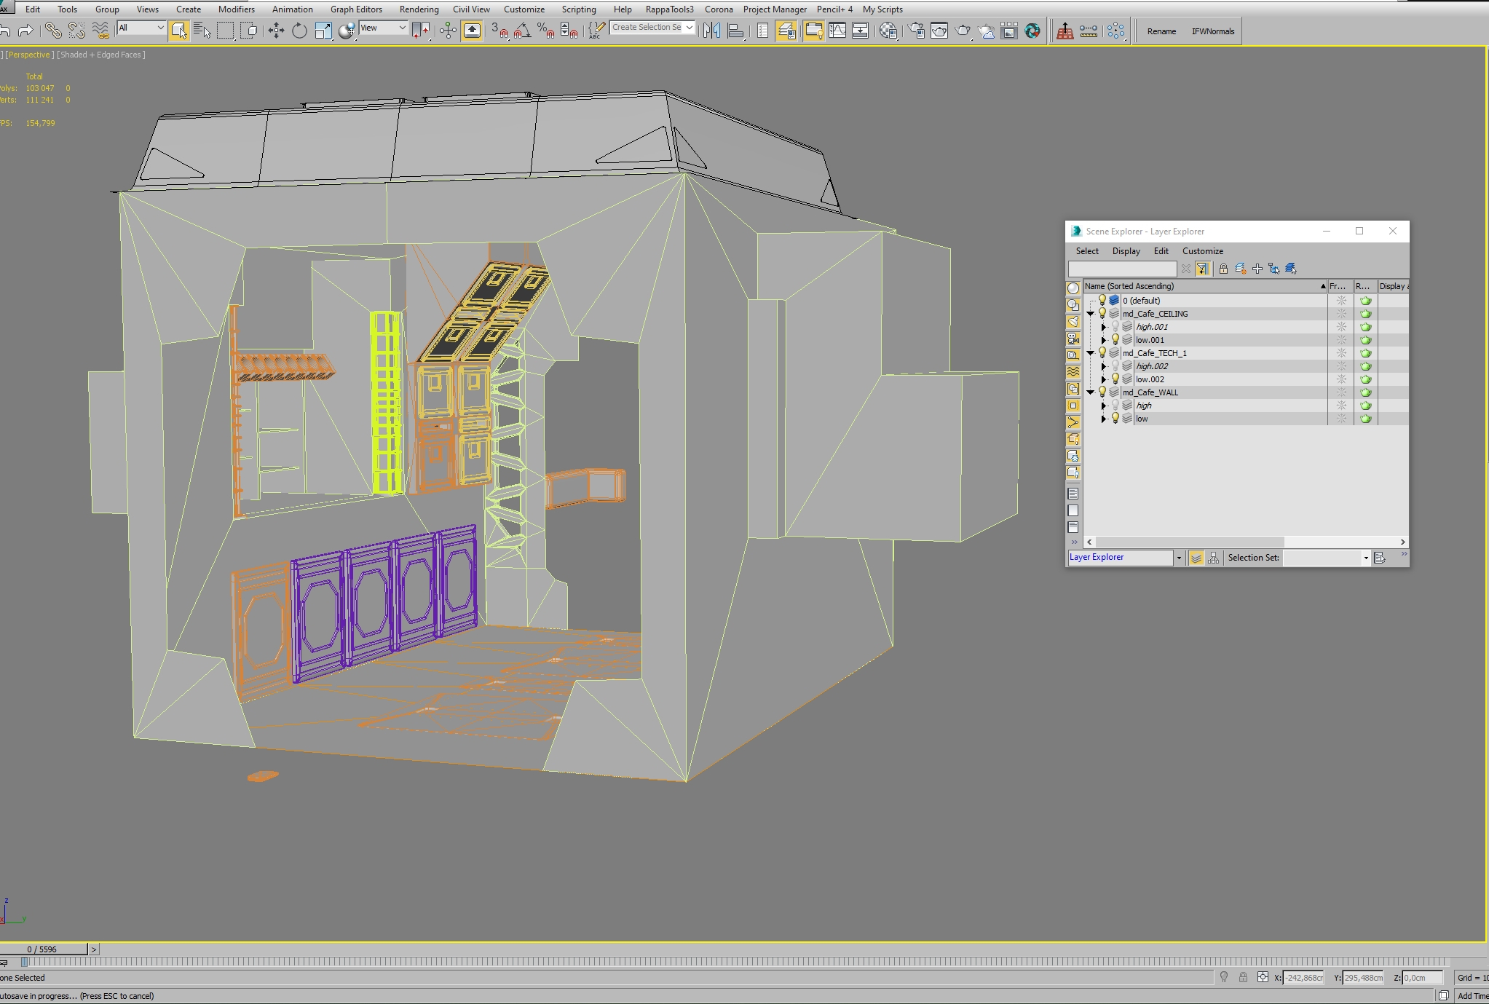Expand the high.001 layer
The width and height of the screenshot is (1489, 1004).
point(1104,327)
